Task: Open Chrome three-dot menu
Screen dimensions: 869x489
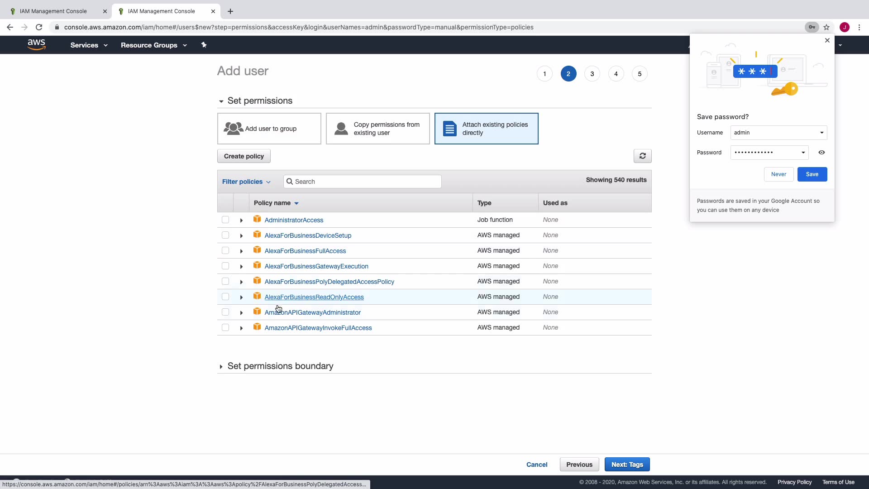Action: [859, 27]
